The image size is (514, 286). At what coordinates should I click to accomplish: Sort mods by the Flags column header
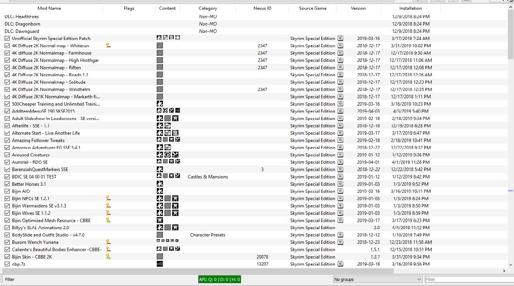click(x=129, y=8)
